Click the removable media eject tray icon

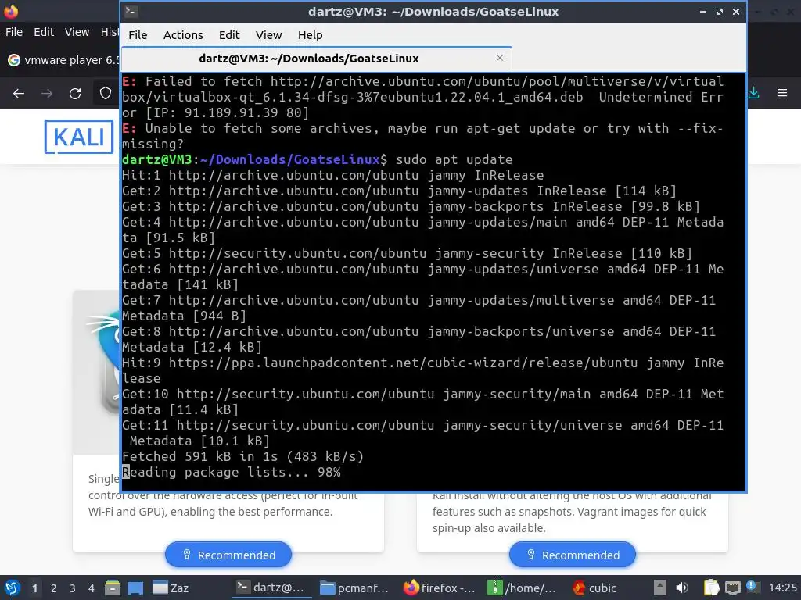pos(660,587)
